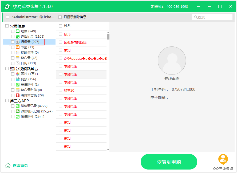Select 视频 (156) in the tree

coord(28,79)
